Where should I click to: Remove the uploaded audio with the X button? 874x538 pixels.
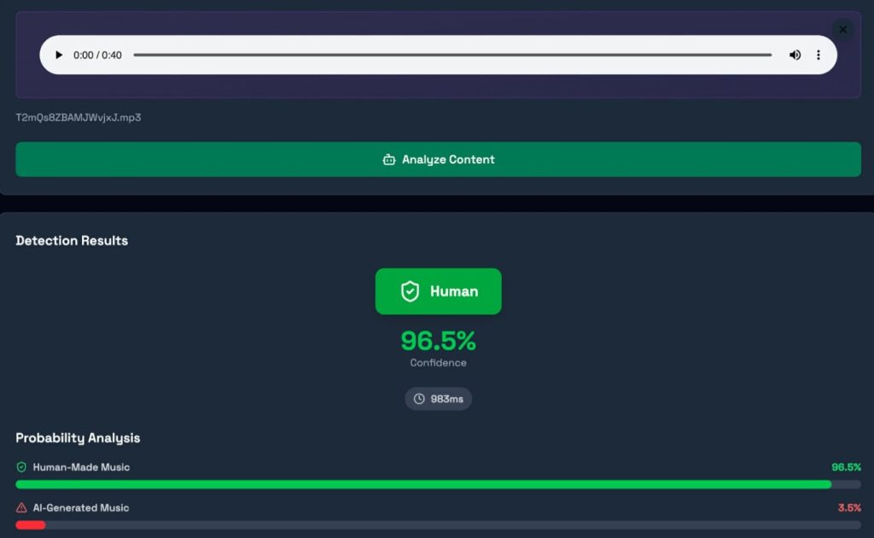pos(842,30)
